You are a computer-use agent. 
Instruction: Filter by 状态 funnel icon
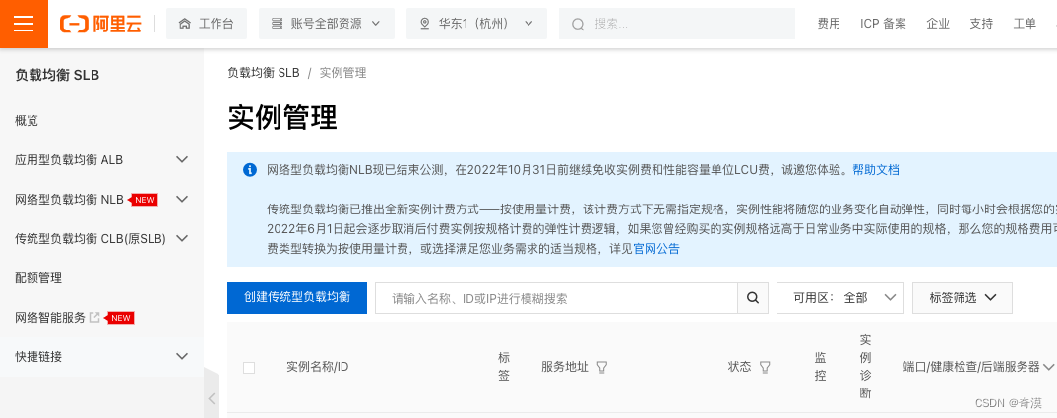coord(765,367)
